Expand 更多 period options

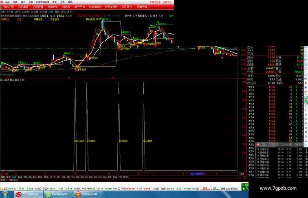click(x=71, y=12)
